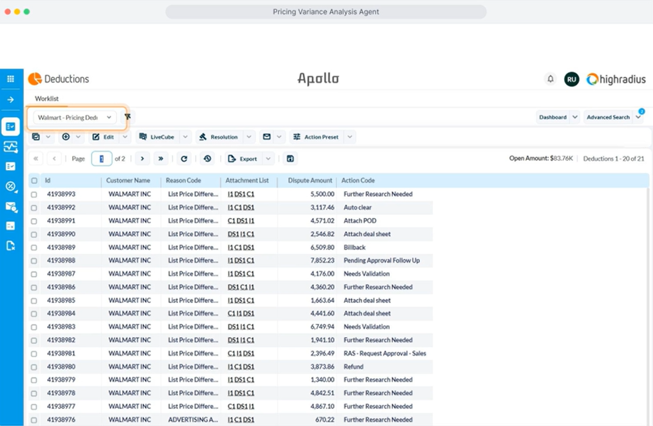Viewport: 653px width, 426px height.
Task: Click the clear filter funnel icon
Action: tap(128, 117)
